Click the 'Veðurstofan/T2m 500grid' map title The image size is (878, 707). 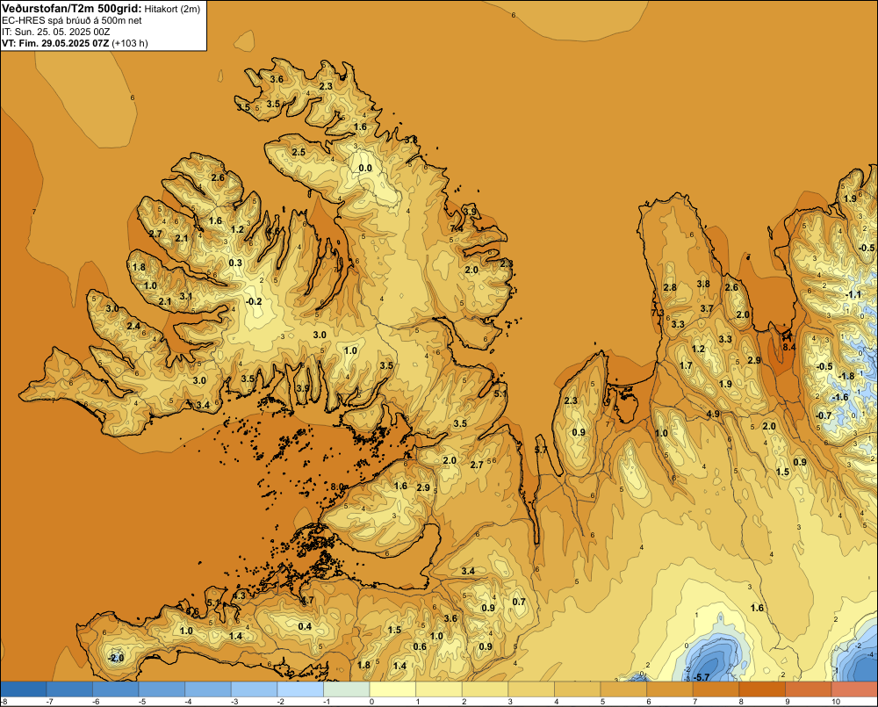72,9
